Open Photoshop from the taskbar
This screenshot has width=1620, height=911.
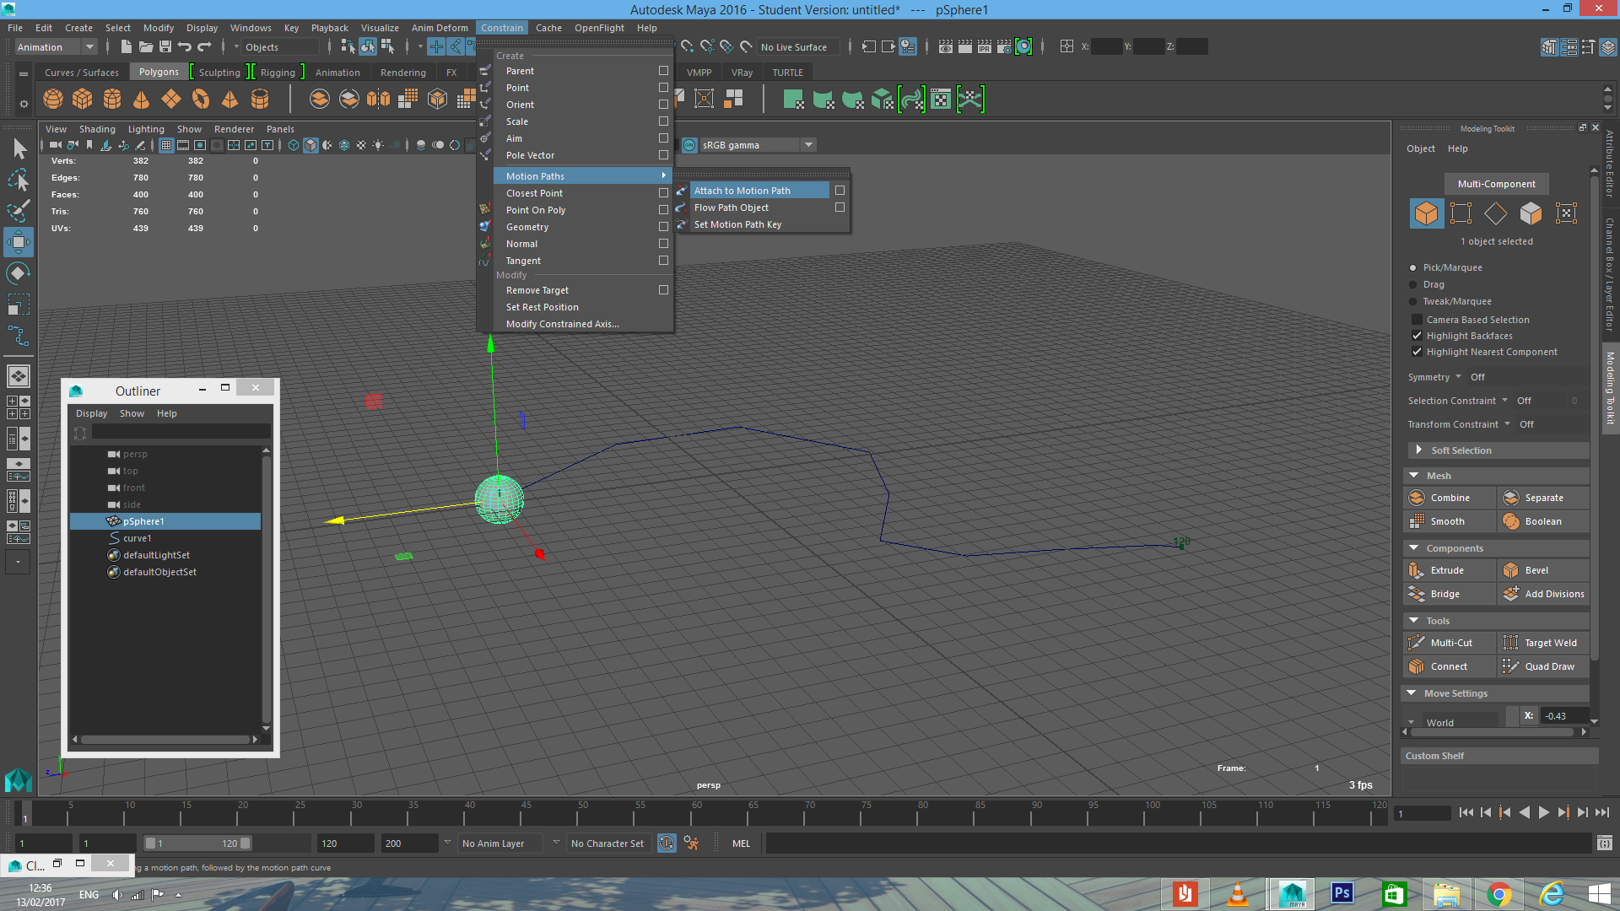pyautogui.click(x=1342, y=893)
